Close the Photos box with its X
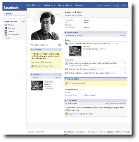This screenshot has width=139, height=142. click(x=60, y=75)
